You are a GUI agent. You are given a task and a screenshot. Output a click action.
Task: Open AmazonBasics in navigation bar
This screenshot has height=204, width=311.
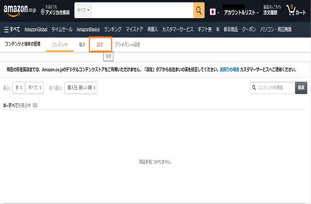[x=88, y=29]
